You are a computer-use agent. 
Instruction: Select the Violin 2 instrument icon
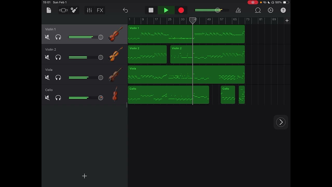click(x=115, y=54)
